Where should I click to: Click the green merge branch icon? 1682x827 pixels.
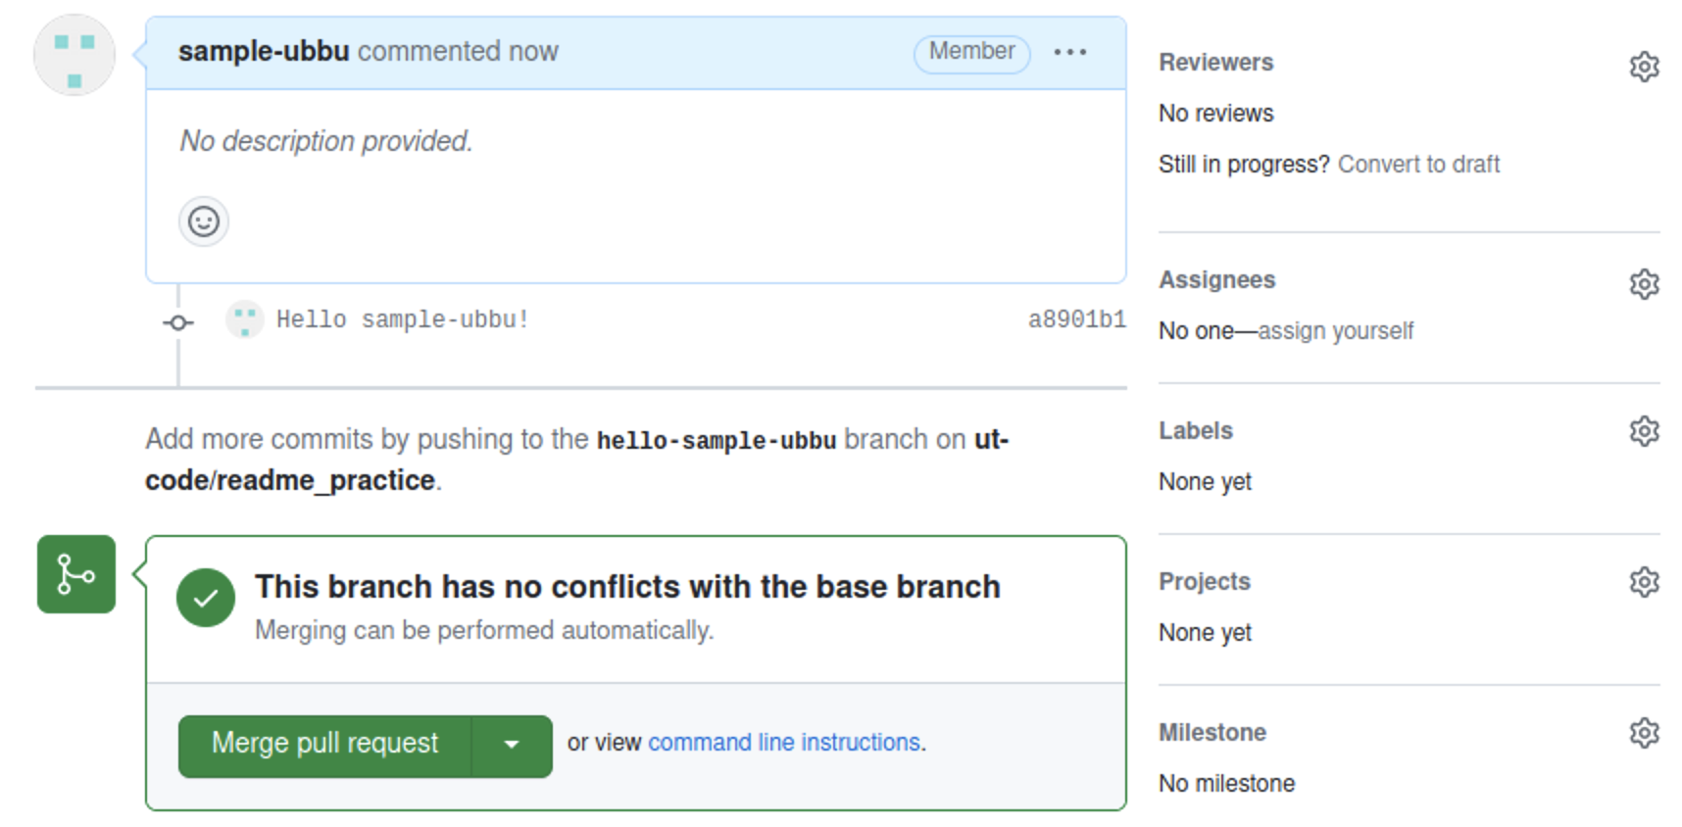click(76, 574)
